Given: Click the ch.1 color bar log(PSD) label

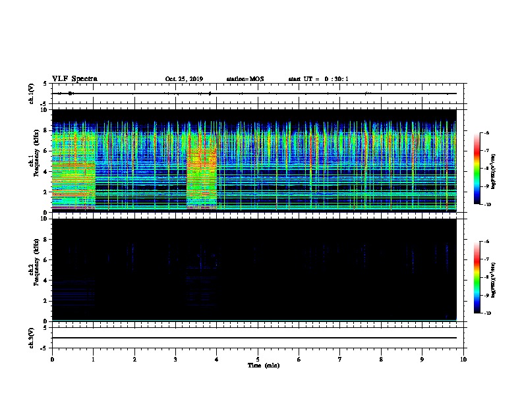Looking at the screenshot, I should (x=494, y=172).
